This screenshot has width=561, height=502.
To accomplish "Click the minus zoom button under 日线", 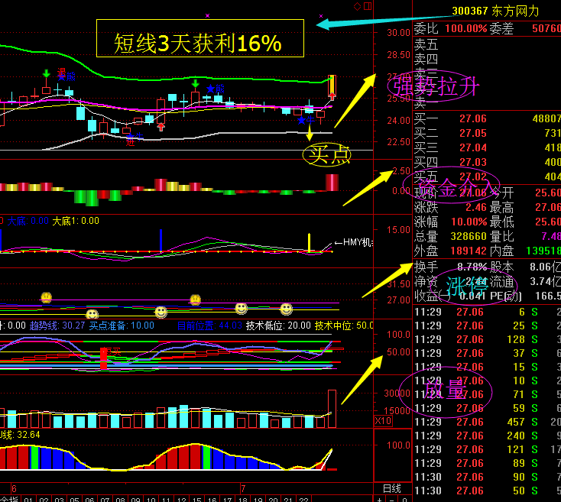I will tap(392, 499).
